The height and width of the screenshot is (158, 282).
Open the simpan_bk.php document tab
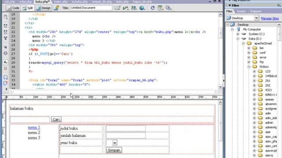pyautogui.click(x=102, y=2)
